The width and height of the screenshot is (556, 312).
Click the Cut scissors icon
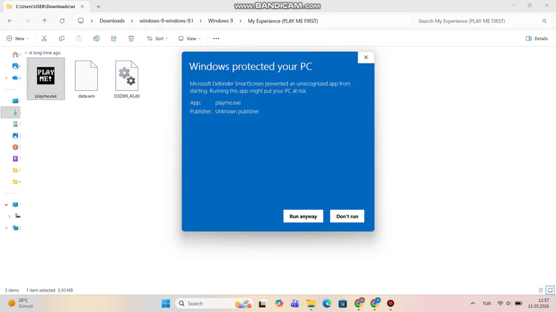tap(44, 39)
